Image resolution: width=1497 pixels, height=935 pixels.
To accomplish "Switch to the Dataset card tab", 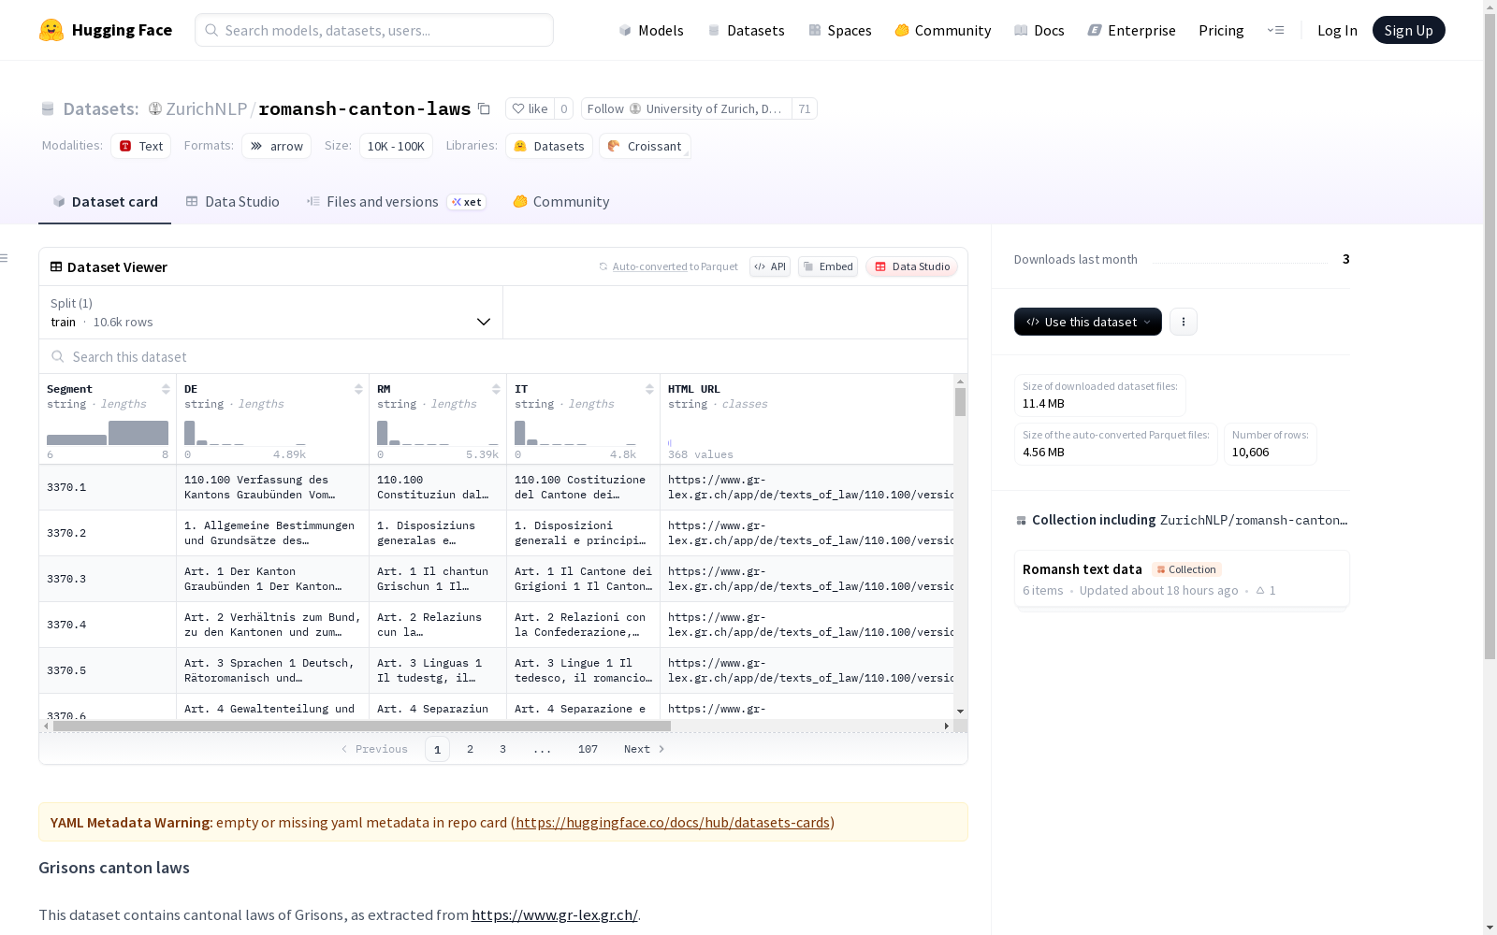I will (105, 202).
